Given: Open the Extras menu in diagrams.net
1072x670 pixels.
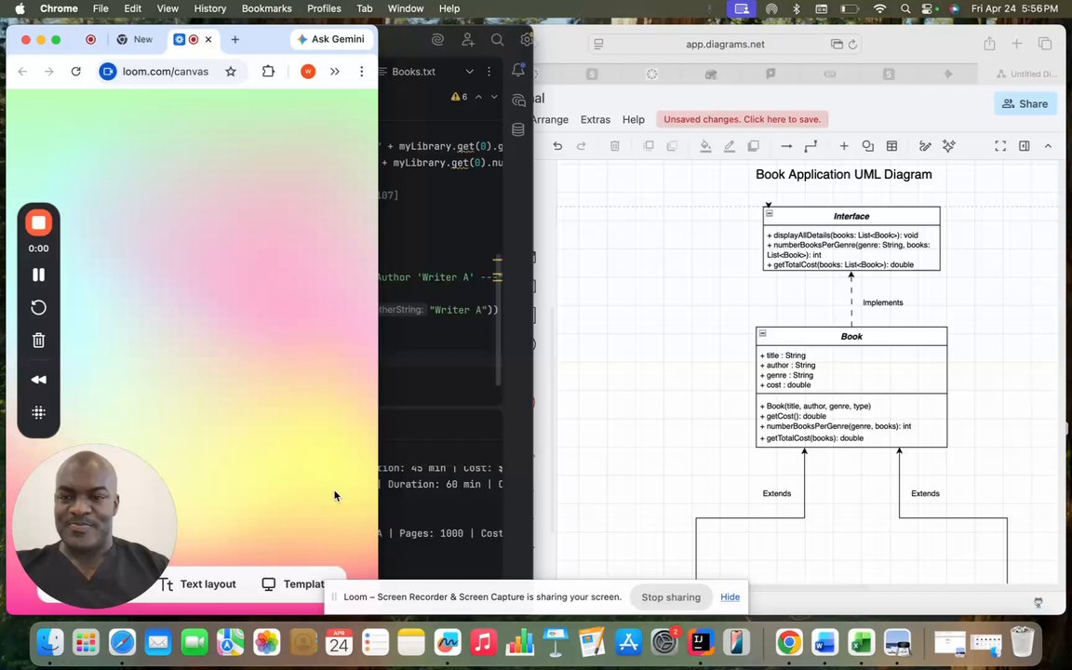Looking at the screenshot, I should 595,119.
